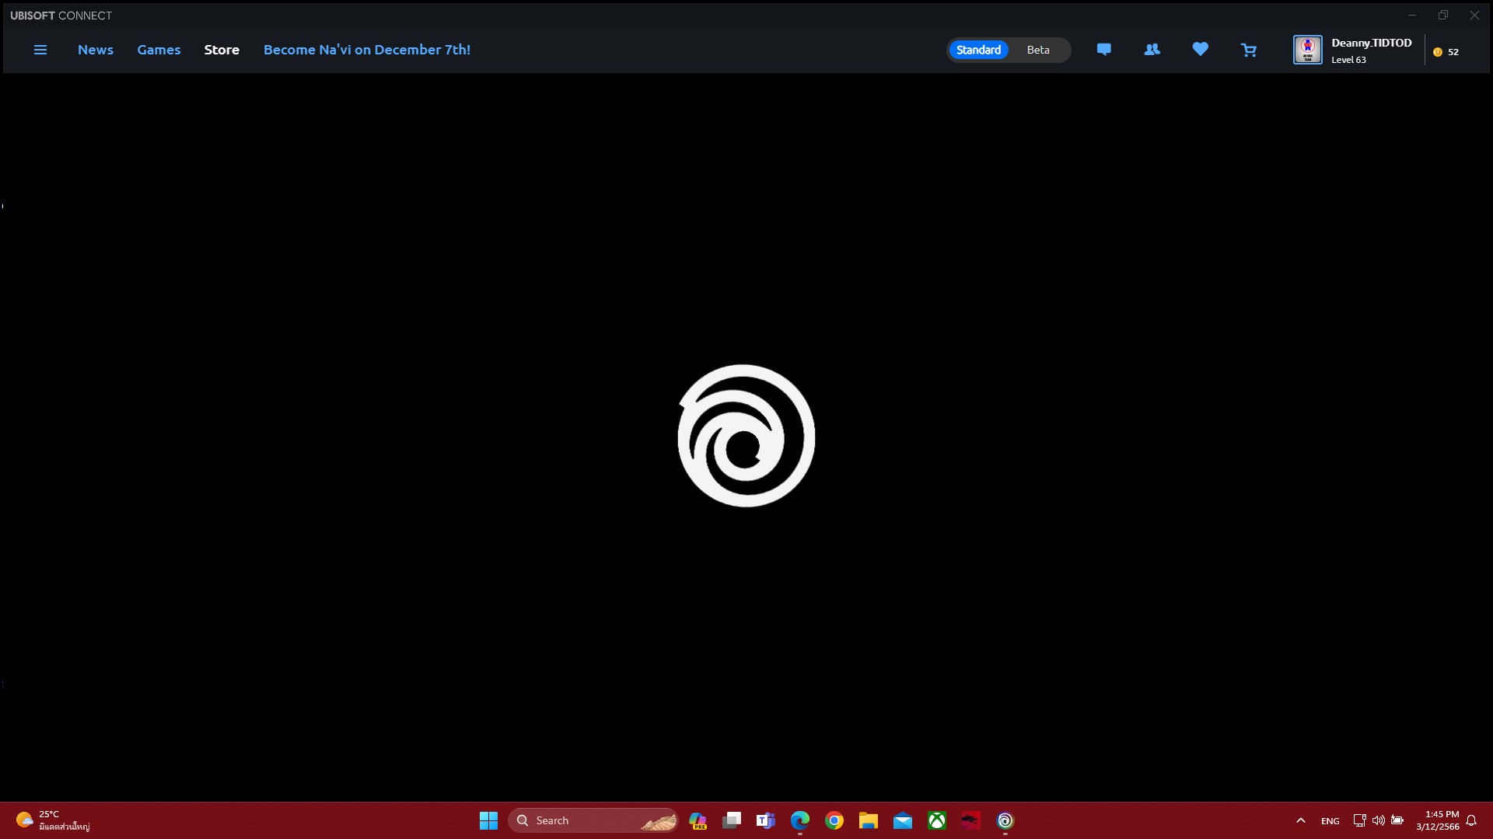Click the taskbar Search box
Viewport: 1493px width, 839px height.
click(593, 820)
